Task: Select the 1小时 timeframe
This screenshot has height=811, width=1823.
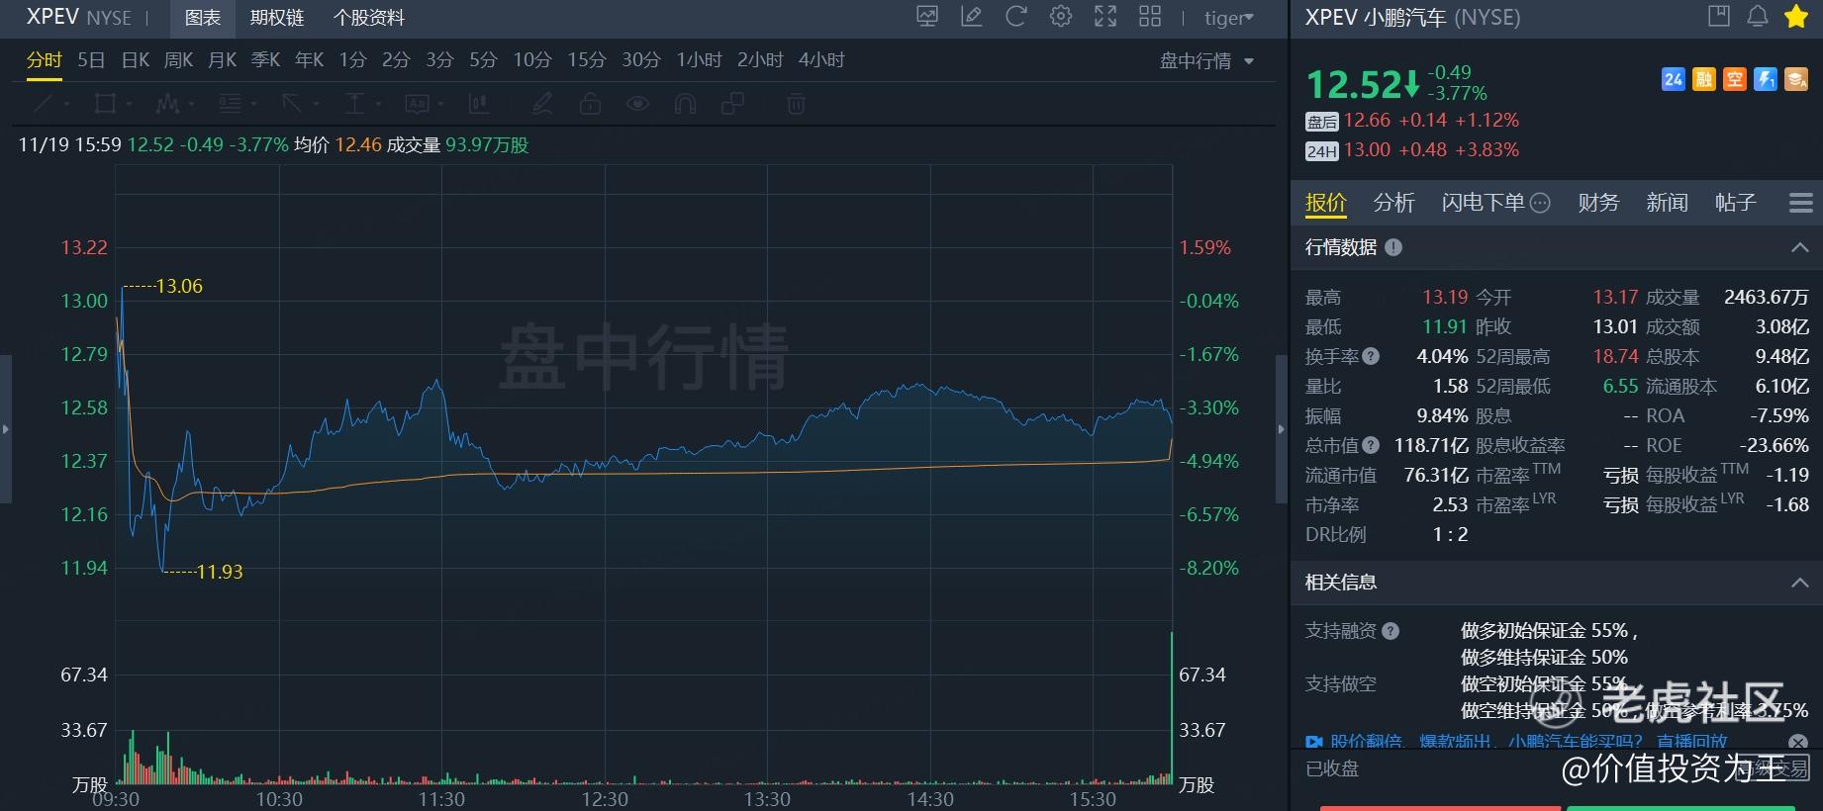Action: coord(699,60)
